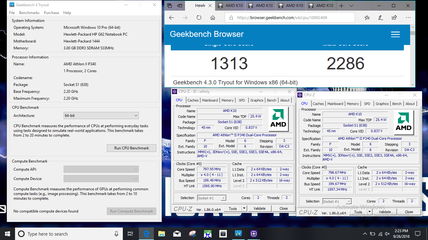Open SPD tab in CPU-Z wfniry window
This screenshot has height=240, width=428.
point(242,100)
